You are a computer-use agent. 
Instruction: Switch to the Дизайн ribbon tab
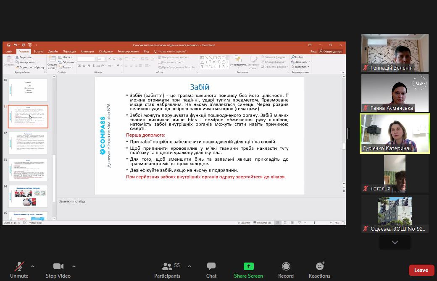53,52
